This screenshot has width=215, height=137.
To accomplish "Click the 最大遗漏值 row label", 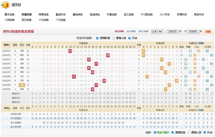I will (16, 123).
